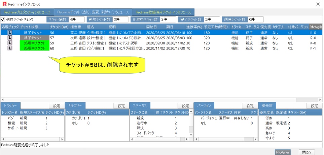Screen dimensions: 324x155
Task: Select the 今すぐ priority row
Action: coord(290,138)
